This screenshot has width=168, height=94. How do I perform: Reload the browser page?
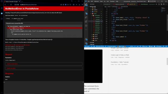coord(11,5)
